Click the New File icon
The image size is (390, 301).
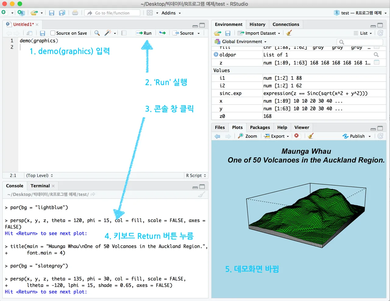[4, 13]
